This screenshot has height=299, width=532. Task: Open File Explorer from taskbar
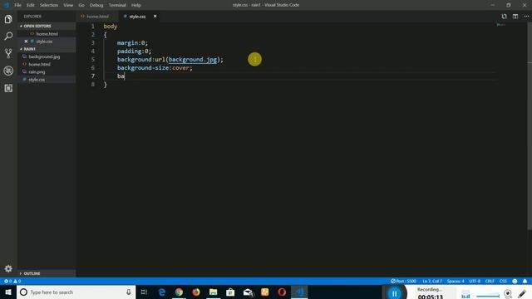point(213,292)
